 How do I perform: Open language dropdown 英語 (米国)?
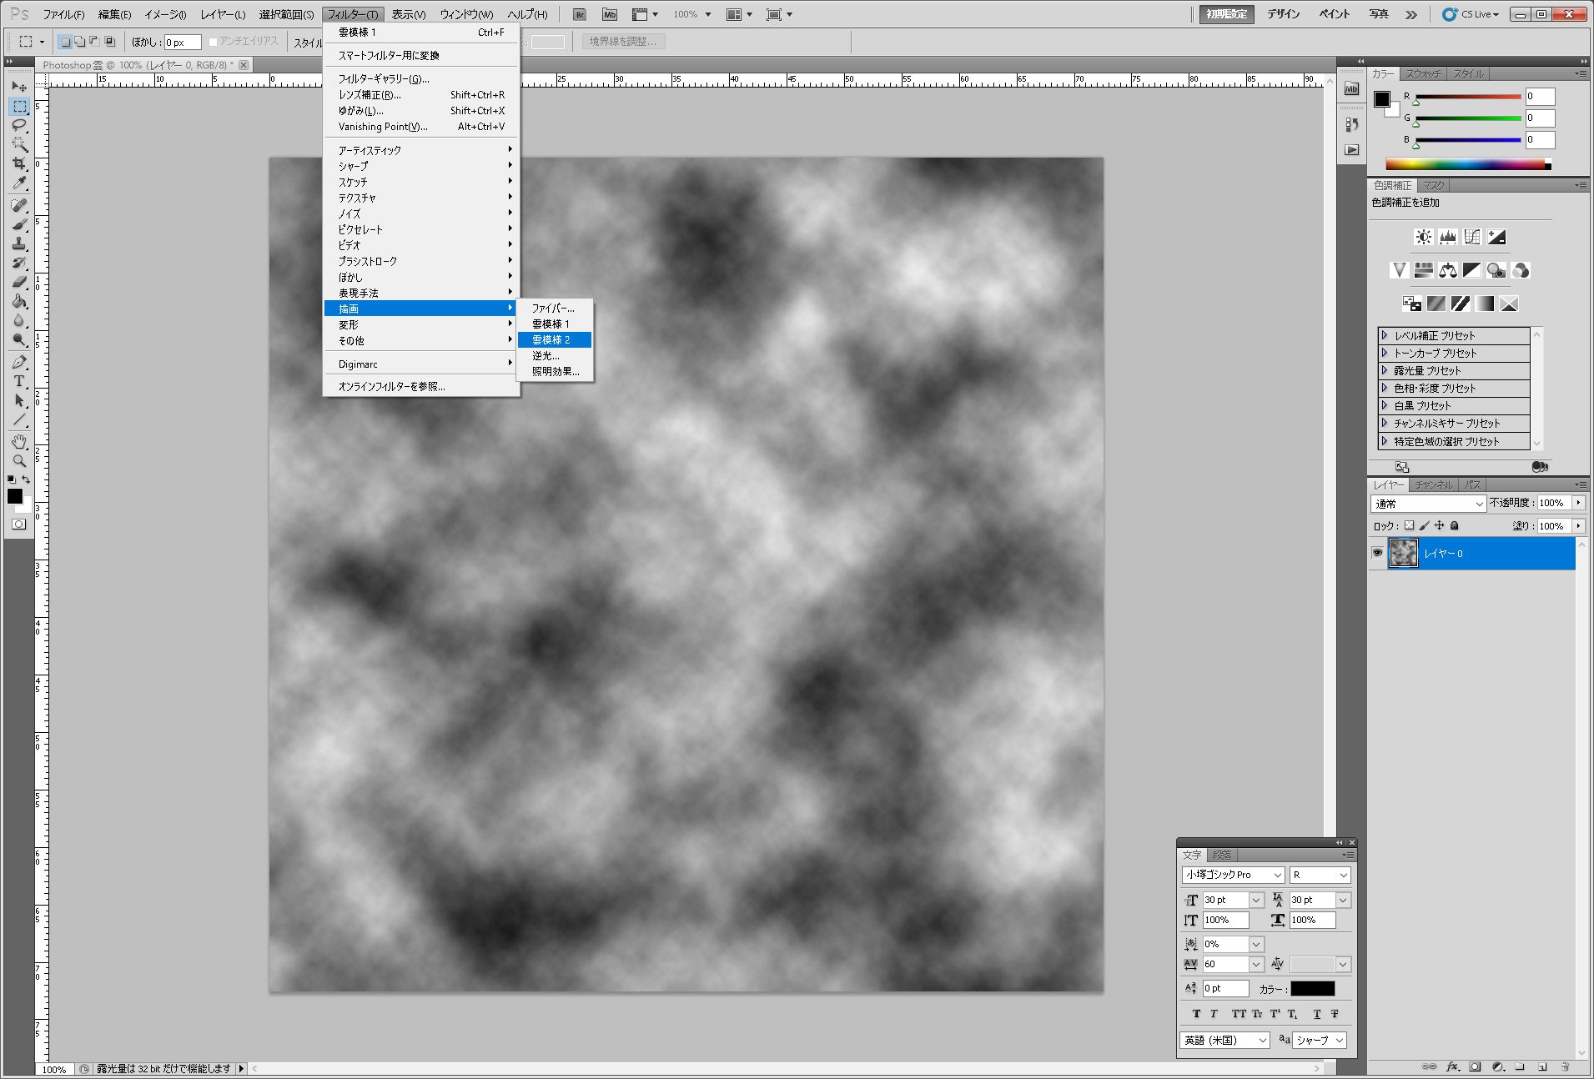[1225, 1040]
